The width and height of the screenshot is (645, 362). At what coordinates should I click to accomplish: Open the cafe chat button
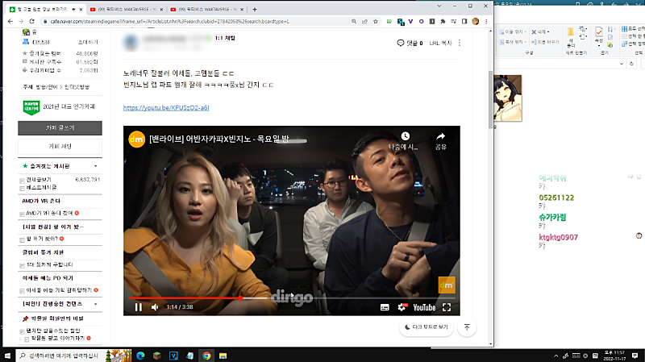tap(60, 146)
